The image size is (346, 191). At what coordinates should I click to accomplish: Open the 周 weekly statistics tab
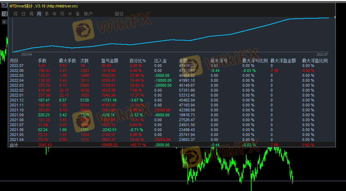point(31,14)
